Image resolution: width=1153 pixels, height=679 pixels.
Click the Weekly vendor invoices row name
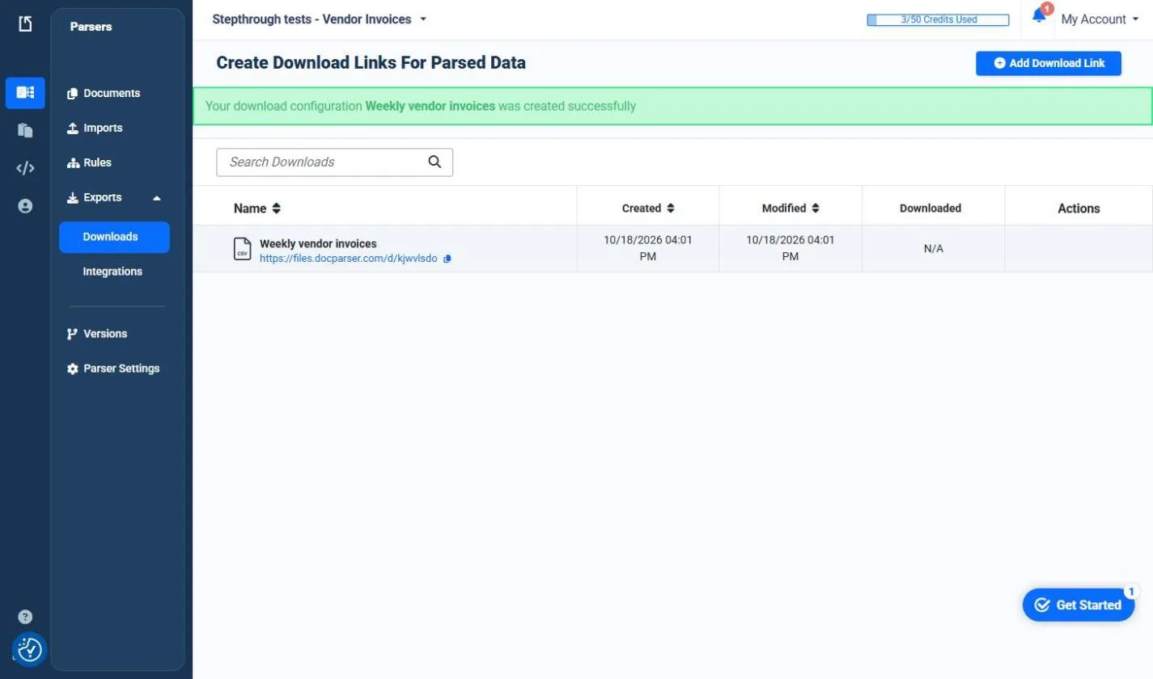click(318, 243)
